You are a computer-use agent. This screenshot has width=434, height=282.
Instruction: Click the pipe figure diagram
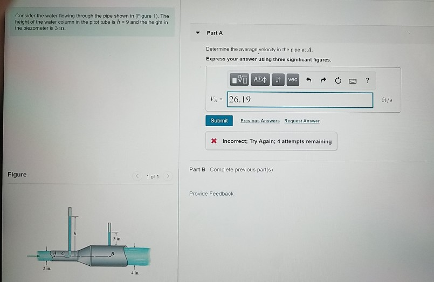(x=88, y=242)
